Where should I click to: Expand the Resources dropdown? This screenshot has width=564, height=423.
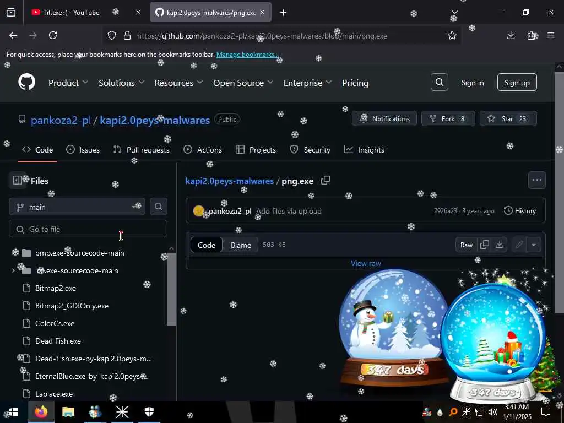[178, 83]
